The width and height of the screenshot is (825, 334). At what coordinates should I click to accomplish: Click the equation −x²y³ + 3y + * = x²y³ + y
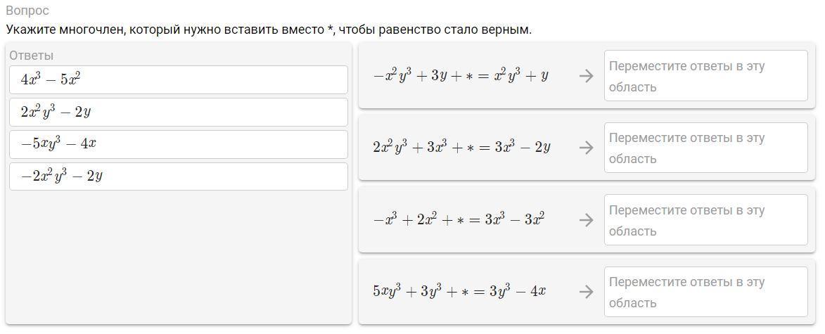(x=461, y=76)
